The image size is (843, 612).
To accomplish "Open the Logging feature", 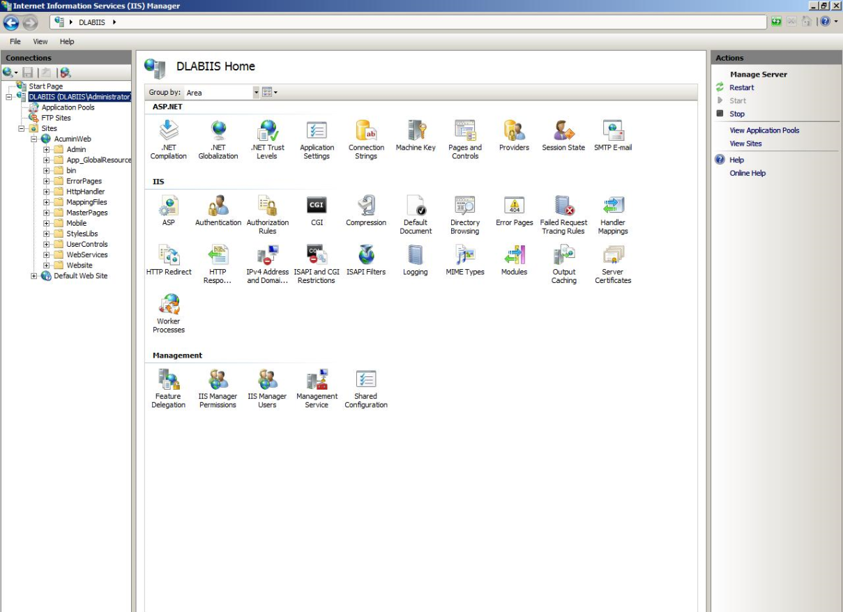I will [416, 260].
